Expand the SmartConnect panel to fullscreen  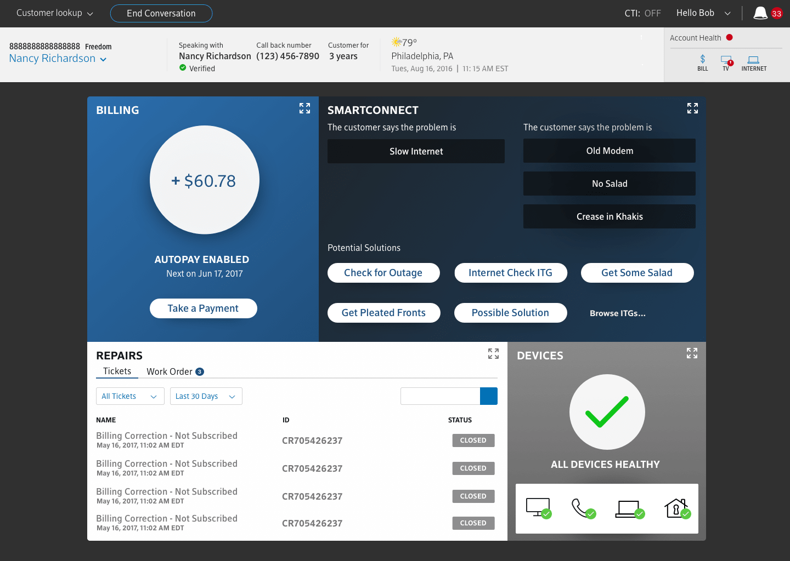(x=692, y=108)
